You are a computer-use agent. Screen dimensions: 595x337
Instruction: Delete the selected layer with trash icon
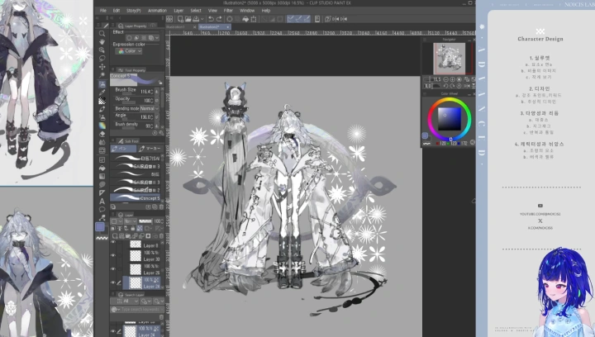click(x=162, y=235)
